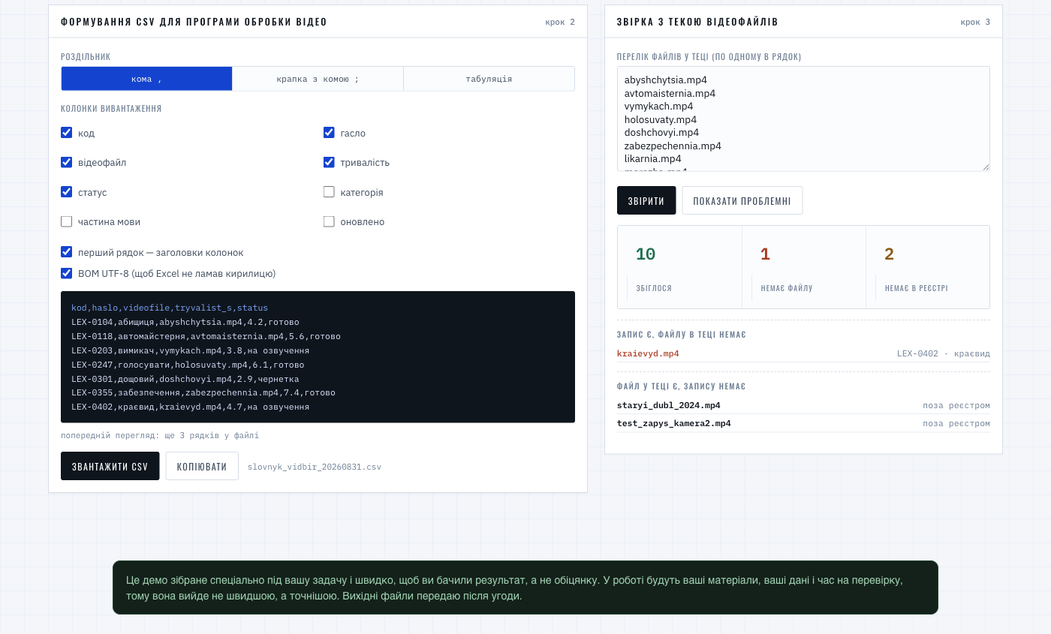Click the file name slovnyk_vidbir_20260831.csv
The image size is (1051, 634).
[315, 467]
